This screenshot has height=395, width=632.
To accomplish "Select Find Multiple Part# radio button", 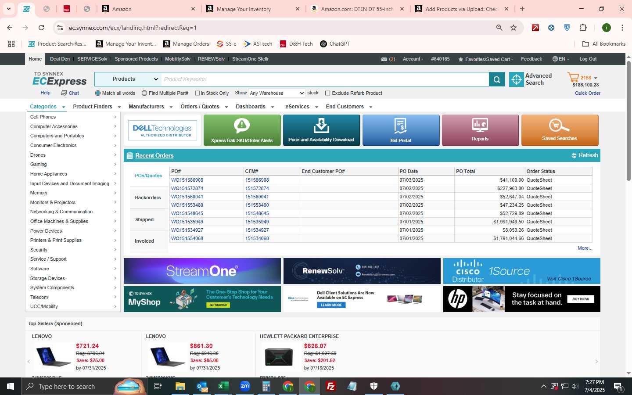I will coord(144,93).
